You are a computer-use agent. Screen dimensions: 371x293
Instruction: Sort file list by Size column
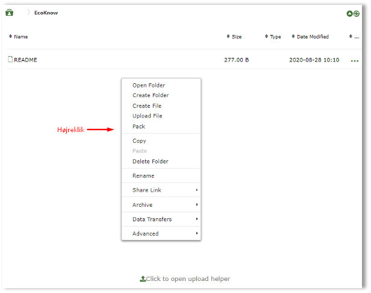[234, 37]
